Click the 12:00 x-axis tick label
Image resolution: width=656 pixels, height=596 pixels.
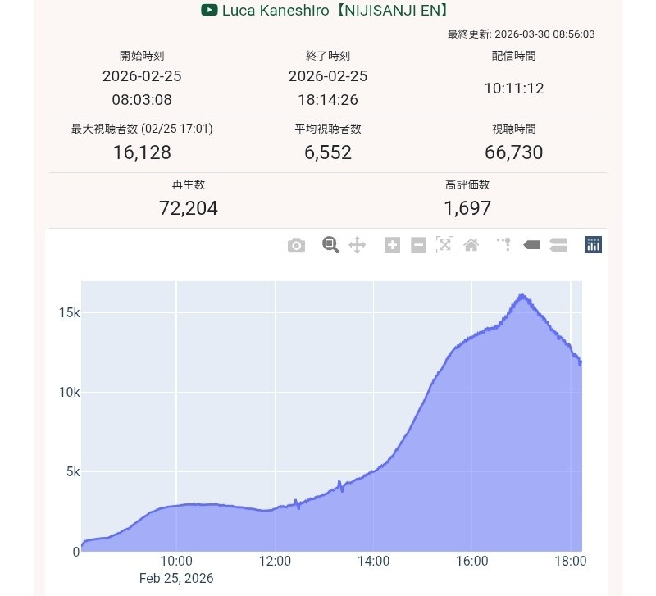275,561
